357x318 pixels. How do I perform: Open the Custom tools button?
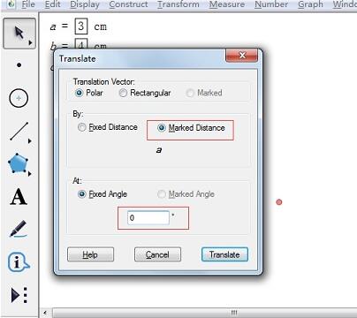(x=19, y=295)
